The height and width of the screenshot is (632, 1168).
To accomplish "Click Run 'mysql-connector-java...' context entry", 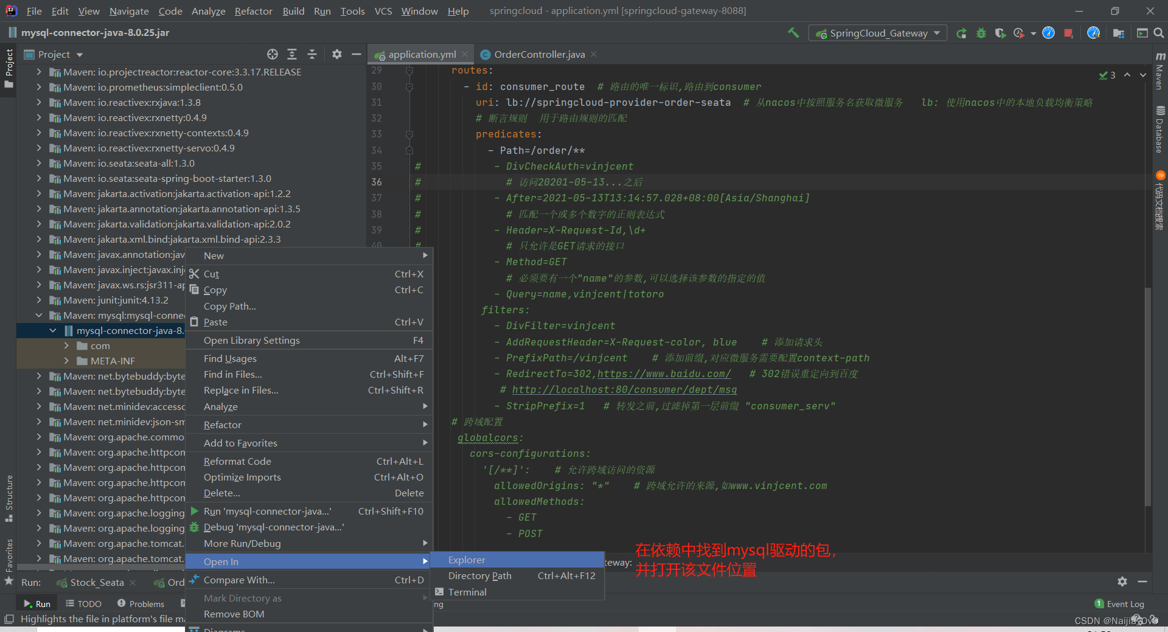I will [x=309, y=511].
